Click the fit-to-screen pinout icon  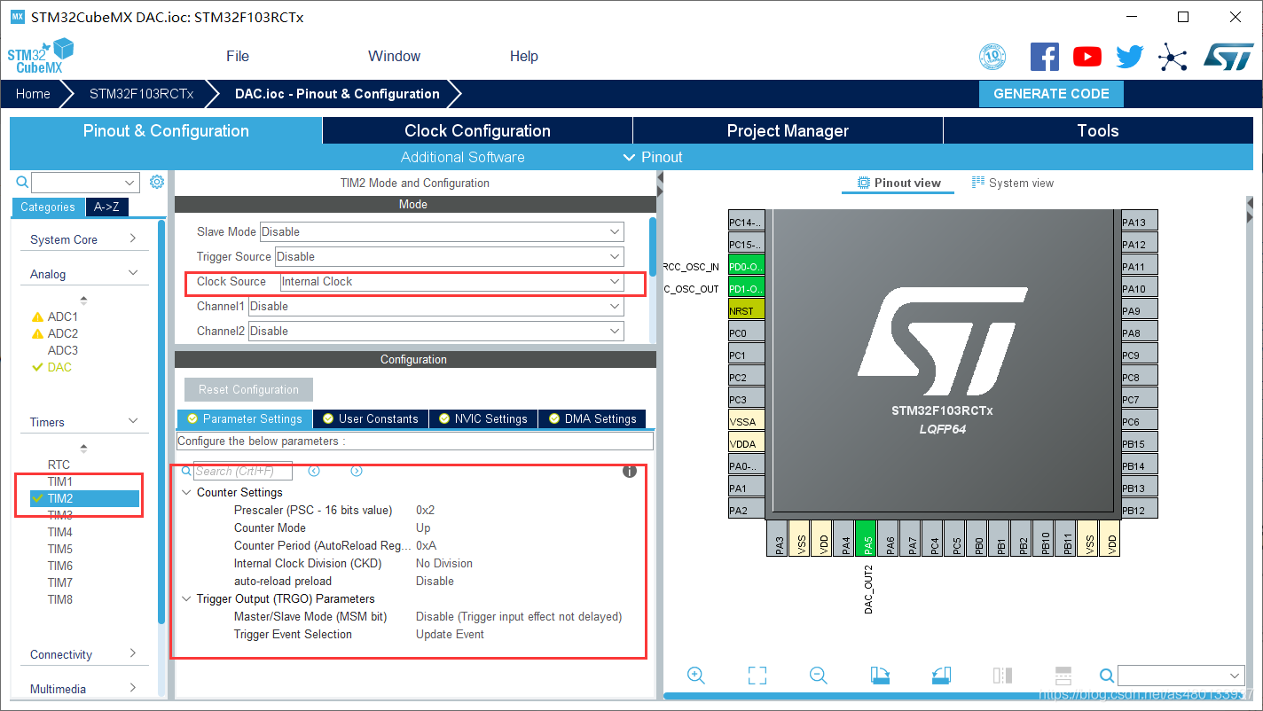(x=757, y=676)
